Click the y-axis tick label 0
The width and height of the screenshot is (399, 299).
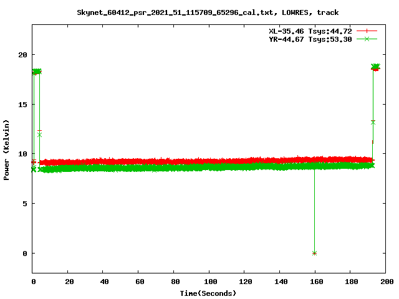[25, 254]
